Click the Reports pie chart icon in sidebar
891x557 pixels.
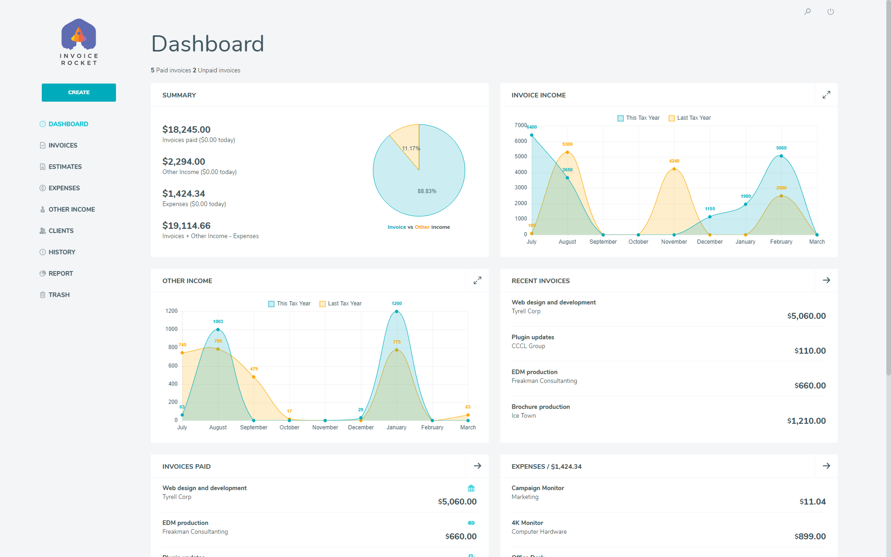(43, 273)
